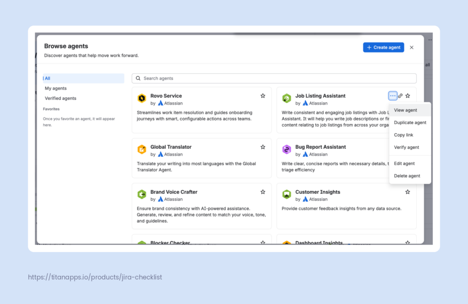The image size is (468, 304).
Task: Choose Edit agent from the menu
Action: tap(410, 163)
